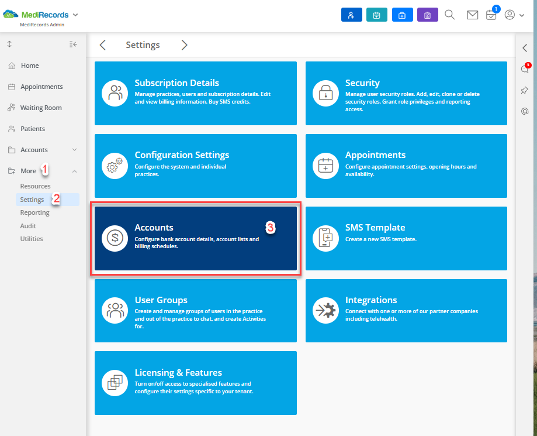Click the purple clipboard task icon
The height and width of the screenshot is (436, 537).
pos(427,15)
